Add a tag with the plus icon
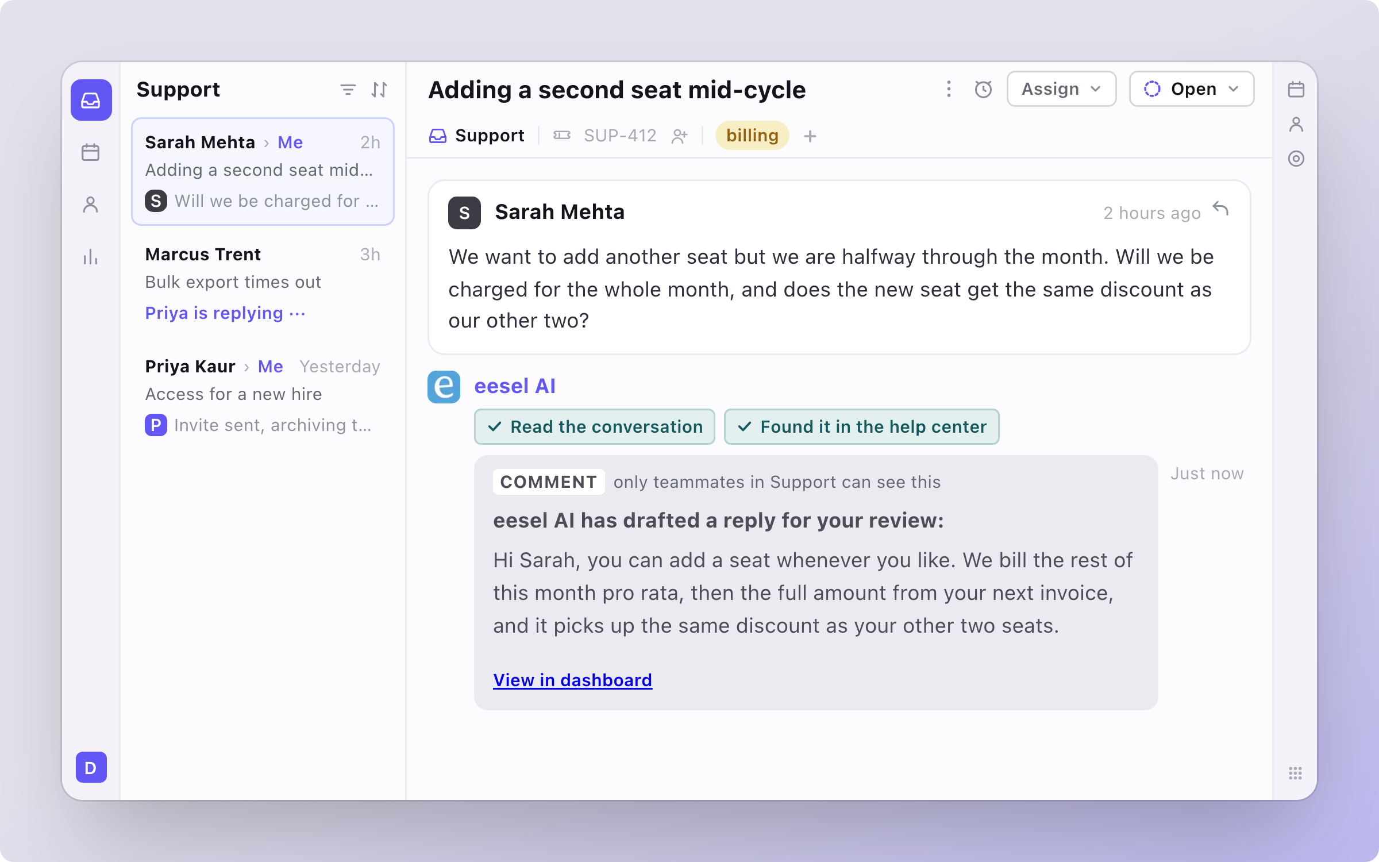Screen dimensions: 1379x862 810,136
